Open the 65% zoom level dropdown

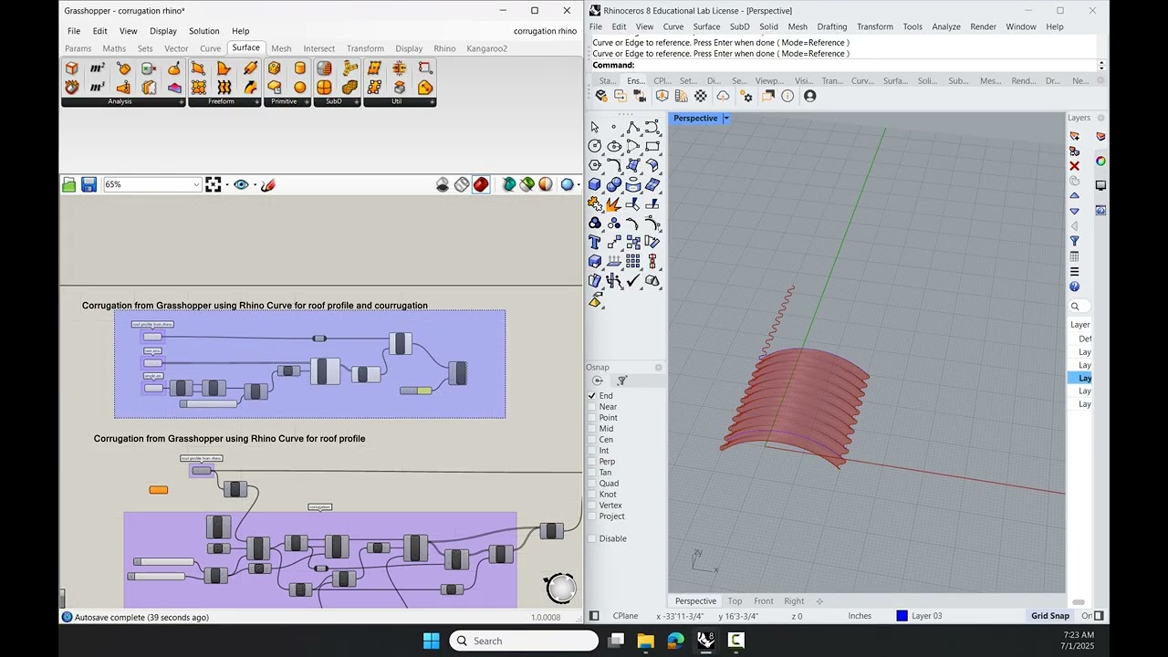[196, 184]
